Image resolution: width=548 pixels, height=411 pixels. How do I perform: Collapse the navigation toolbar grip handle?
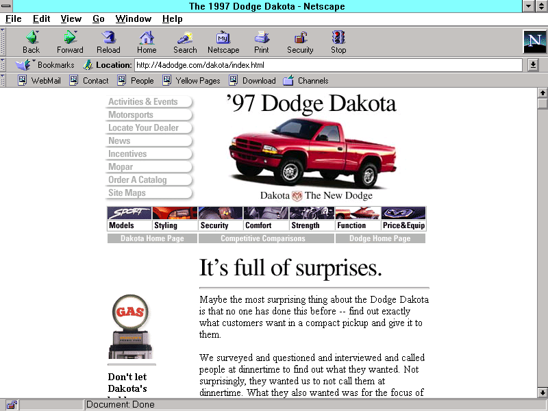(3, 42)
